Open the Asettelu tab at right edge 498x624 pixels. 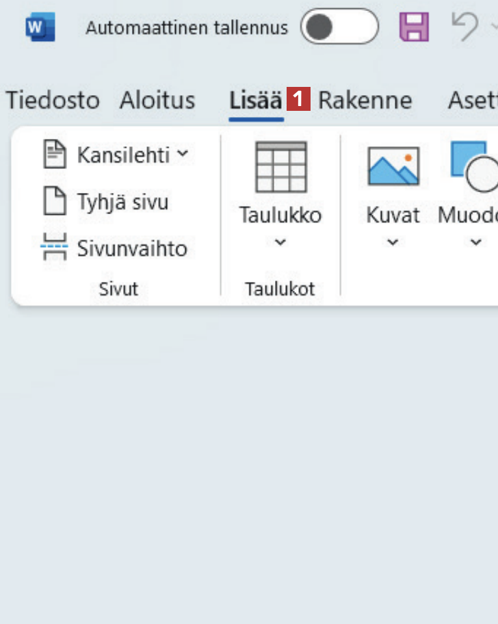(473, 101)
